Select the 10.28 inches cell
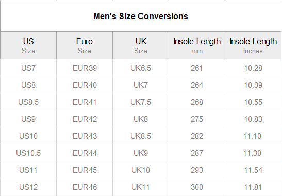 [x=253, y=68]
